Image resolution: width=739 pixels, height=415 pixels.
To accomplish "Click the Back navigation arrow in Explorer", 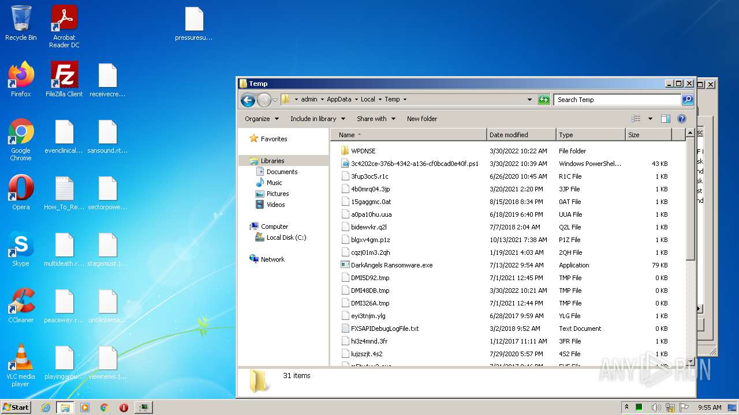I will tap(248, 100).
